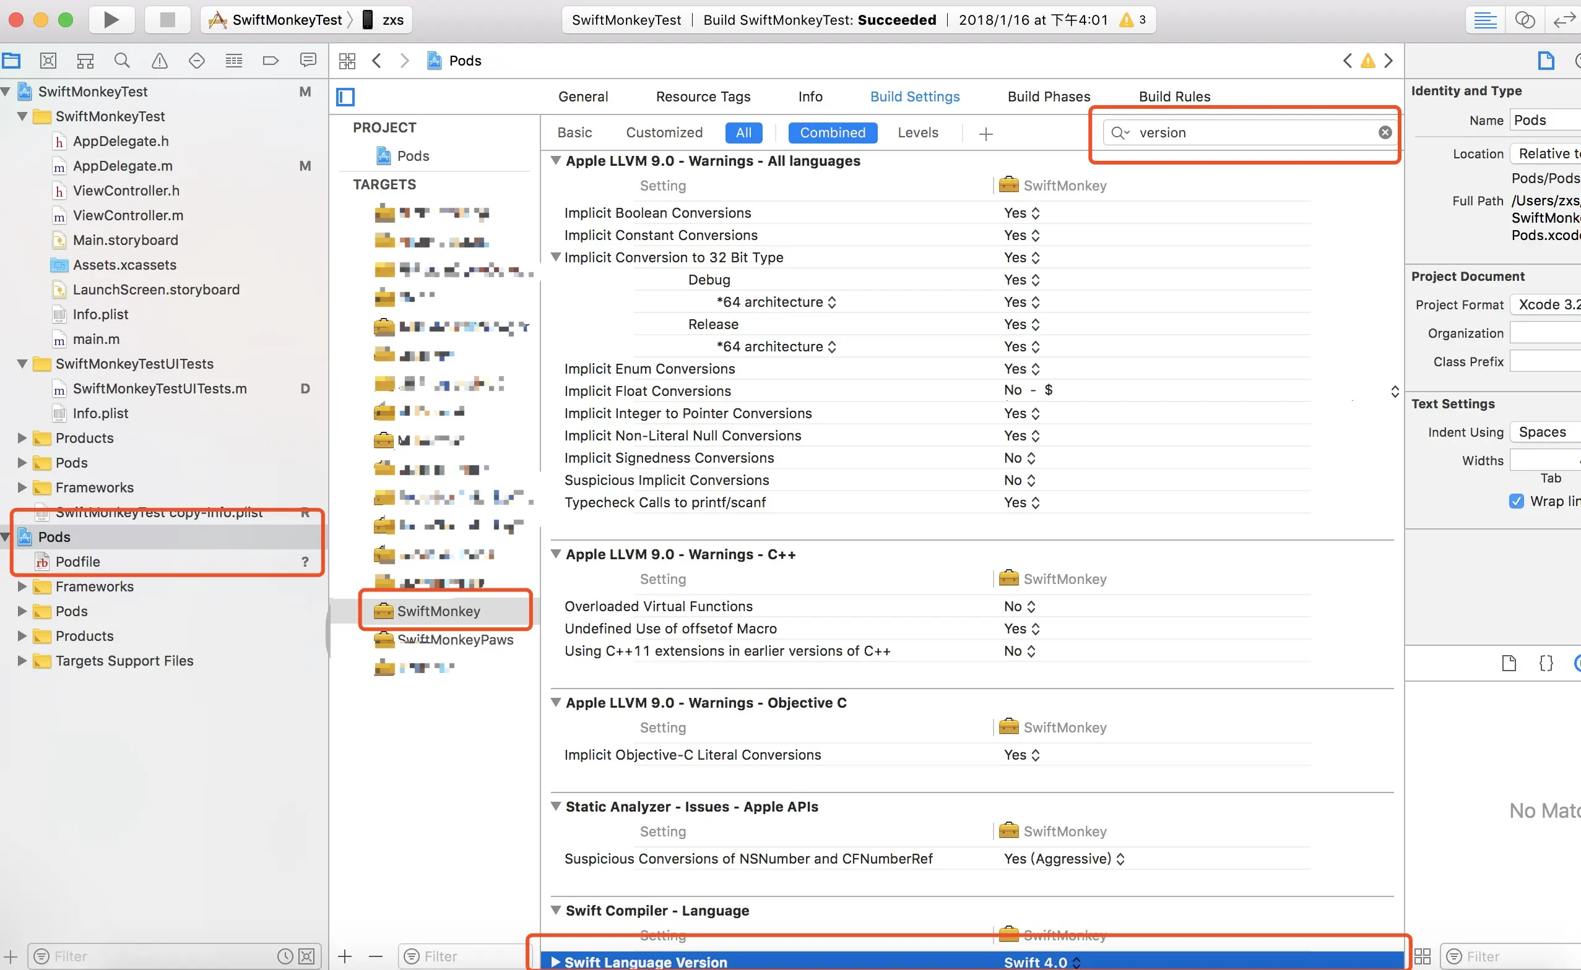Switch to the Build Phases tab
The width and height of the screenshot is (1581, 970).
click(1048, 97)
